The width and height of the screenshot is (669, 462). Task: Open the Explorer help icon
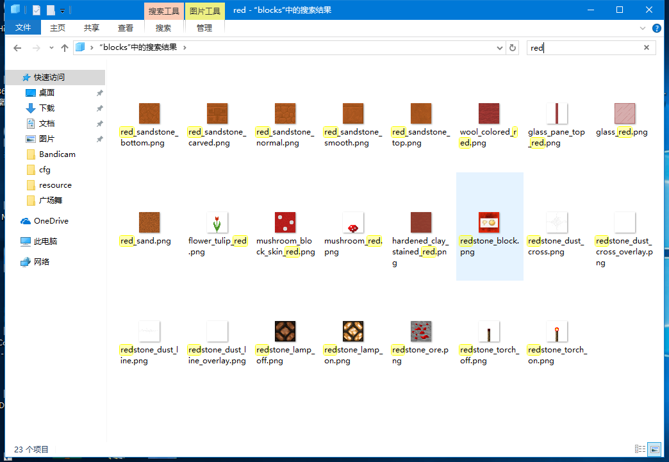tap(657, 28)
